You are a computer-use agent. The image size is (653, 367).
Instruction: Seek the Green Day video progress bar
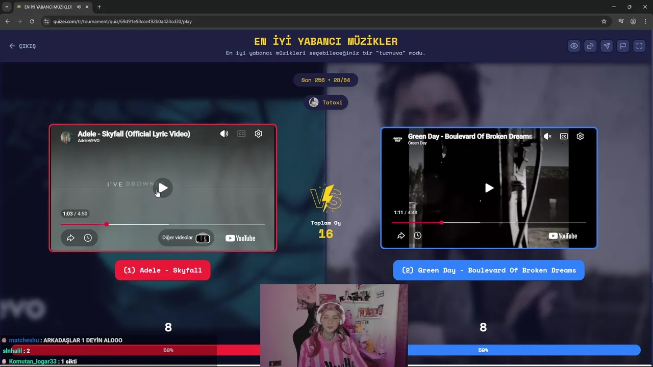tap(489, 223)
